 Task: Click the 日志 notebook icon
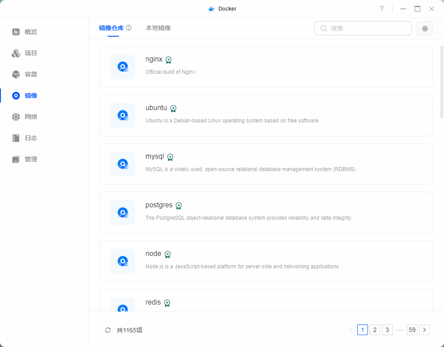16,138
